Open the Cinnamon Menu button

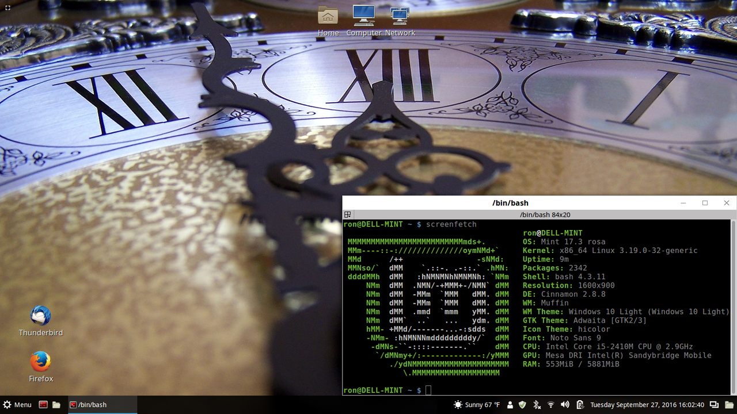[17, 405]
